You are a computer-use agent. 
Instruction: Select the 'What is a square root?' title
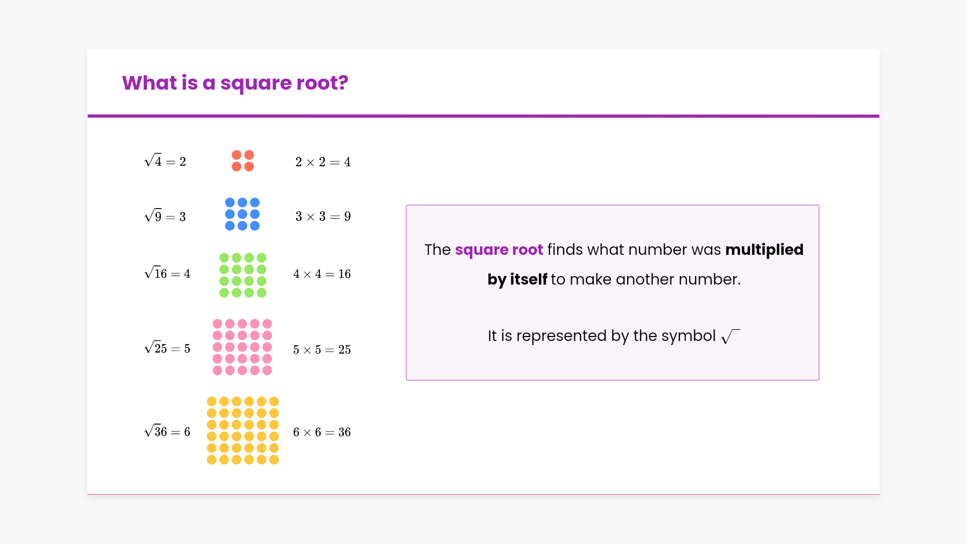point(235,83)
